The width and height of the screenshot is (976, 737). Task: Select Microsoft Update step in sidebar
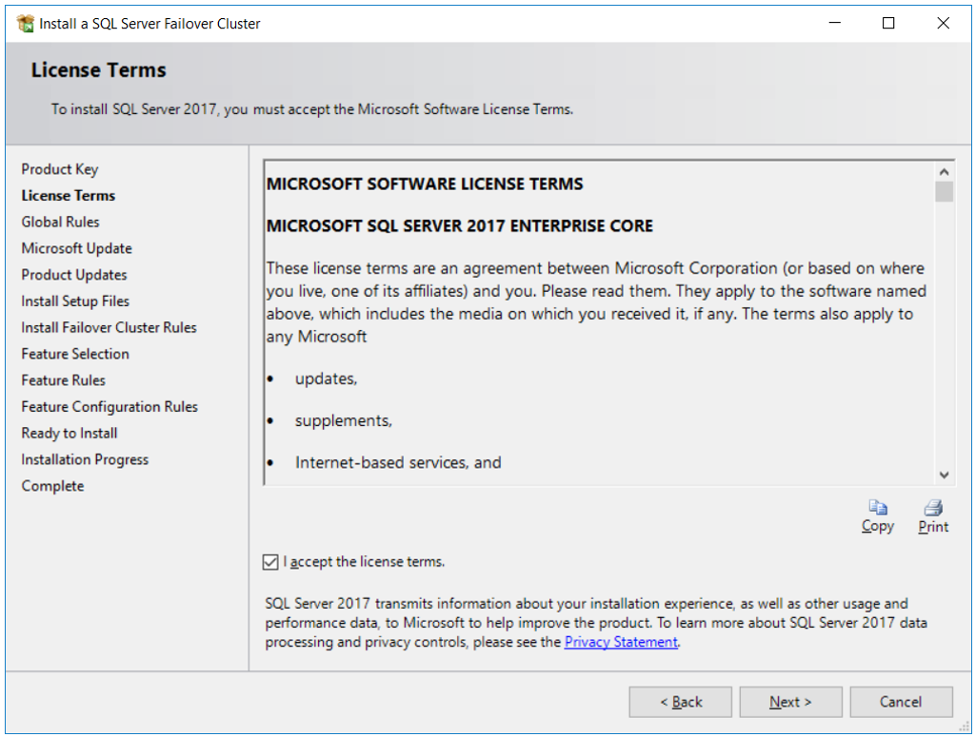pos(76,248)
